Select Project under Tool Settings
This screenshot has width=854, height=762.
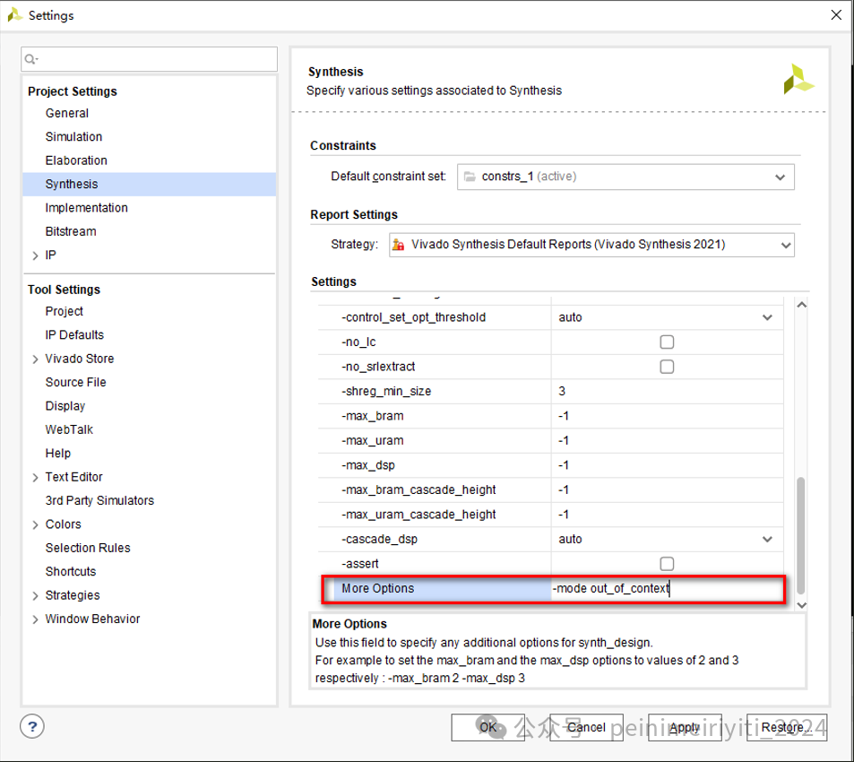tap(65, 312)
